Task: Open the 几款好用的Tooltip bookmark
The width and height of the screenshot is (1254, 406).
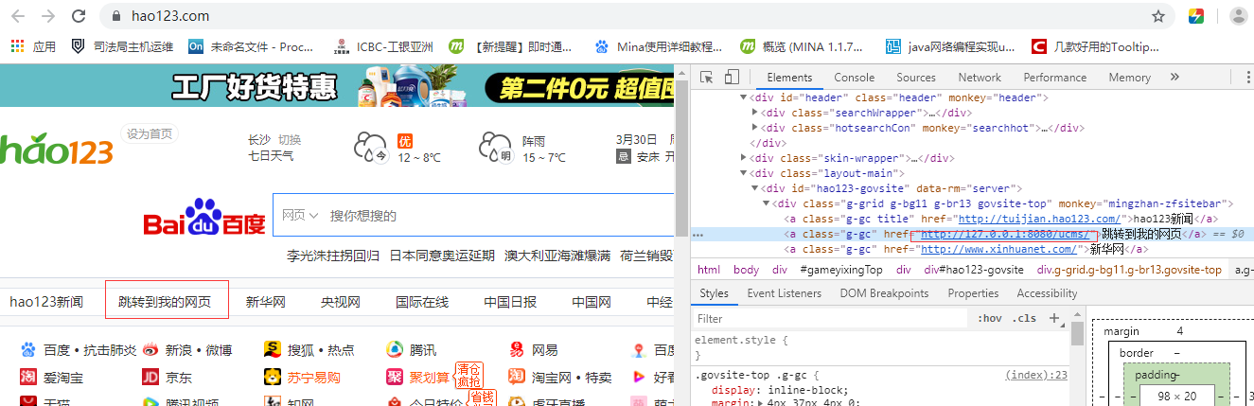Action: coord(1095,46)
